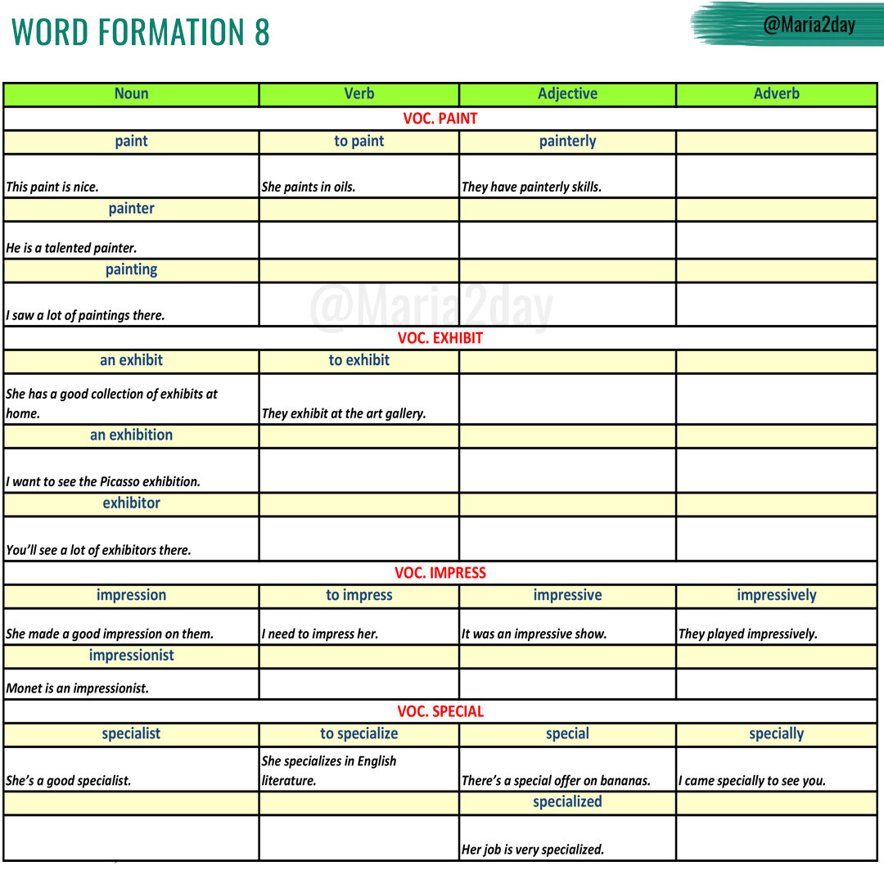Select the Adjective column header

[x=567, y=93]
